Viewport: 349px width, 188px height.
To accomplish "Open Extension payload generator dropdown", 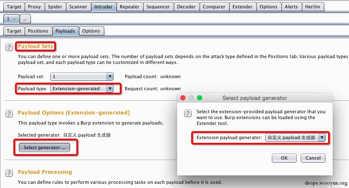I will [x=322, y=138].
